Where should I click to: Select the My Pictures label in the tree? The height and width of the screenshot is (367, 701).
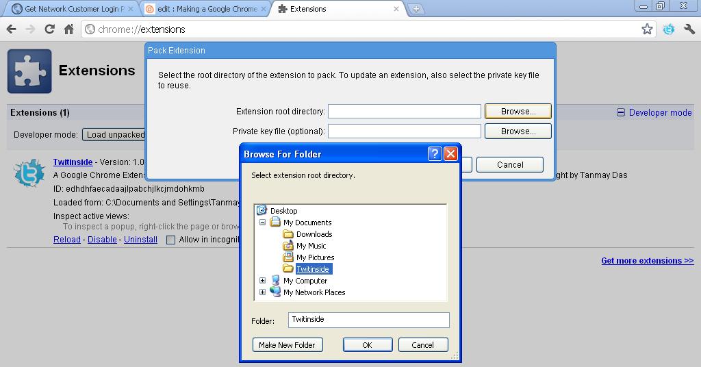315,257
